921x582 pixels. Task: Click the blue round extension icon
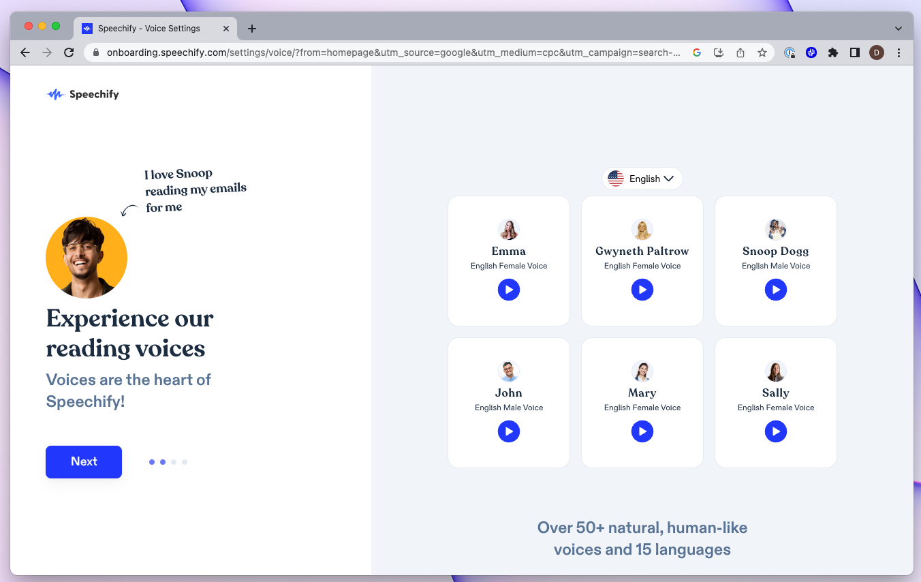[x=811, y=52]
